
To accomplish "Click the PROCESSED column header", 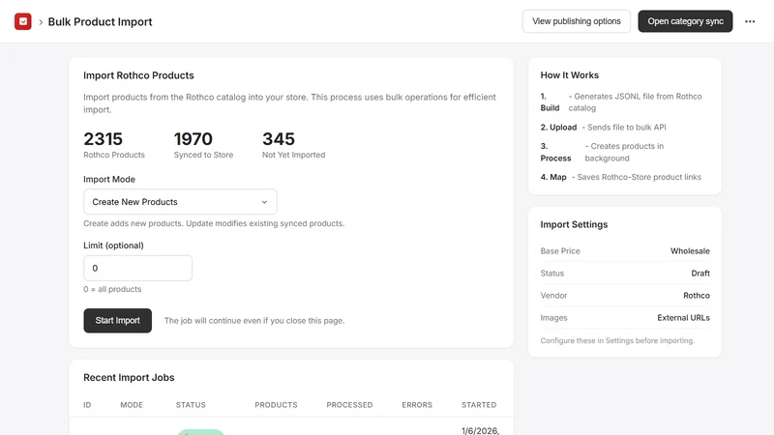I will pyautogui.click(x=349, y=405).
